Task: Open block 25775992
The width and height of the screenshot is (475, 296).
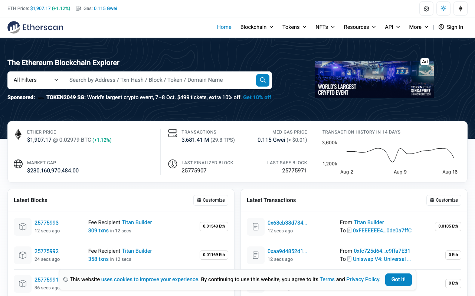Action: point(46,251)
